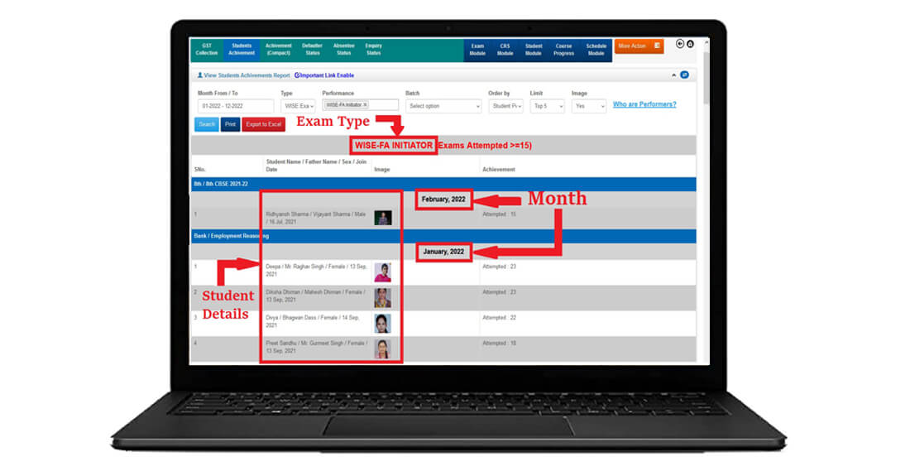The image size is (910, 476).
Task: Open the Order by dropdown
Action: [505, 106]
